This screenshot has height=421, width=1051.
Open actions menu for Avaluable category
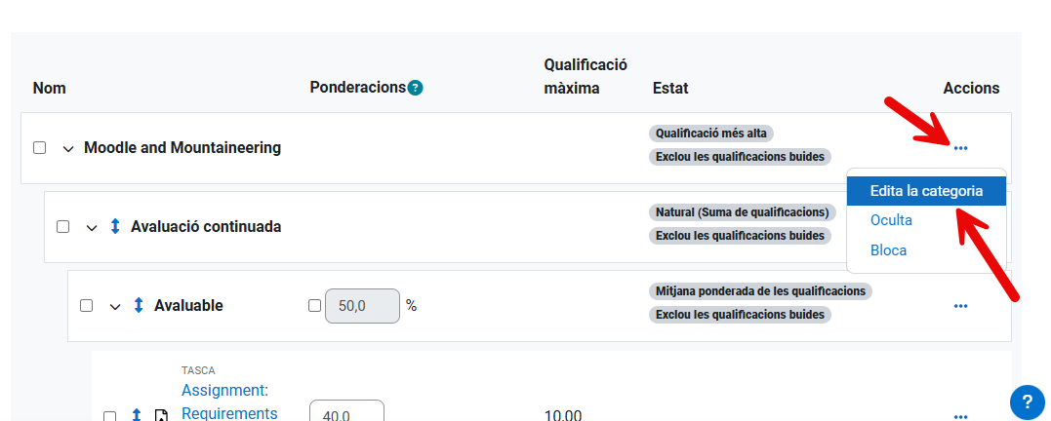pos(960,306)
